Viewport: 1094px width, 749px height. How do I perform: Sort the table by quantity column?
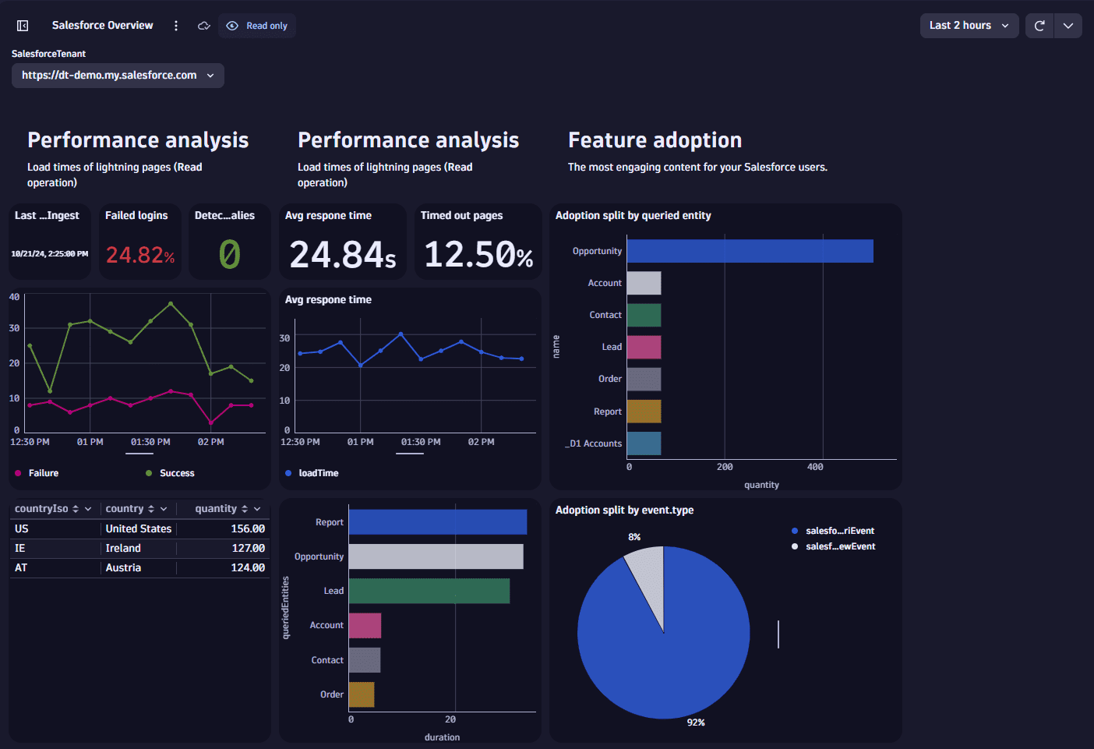(x=245, y=509)
